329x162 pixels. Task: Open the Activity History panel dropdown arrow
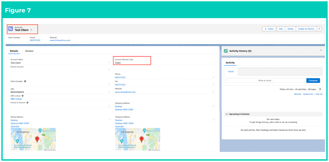pos(321,50)
